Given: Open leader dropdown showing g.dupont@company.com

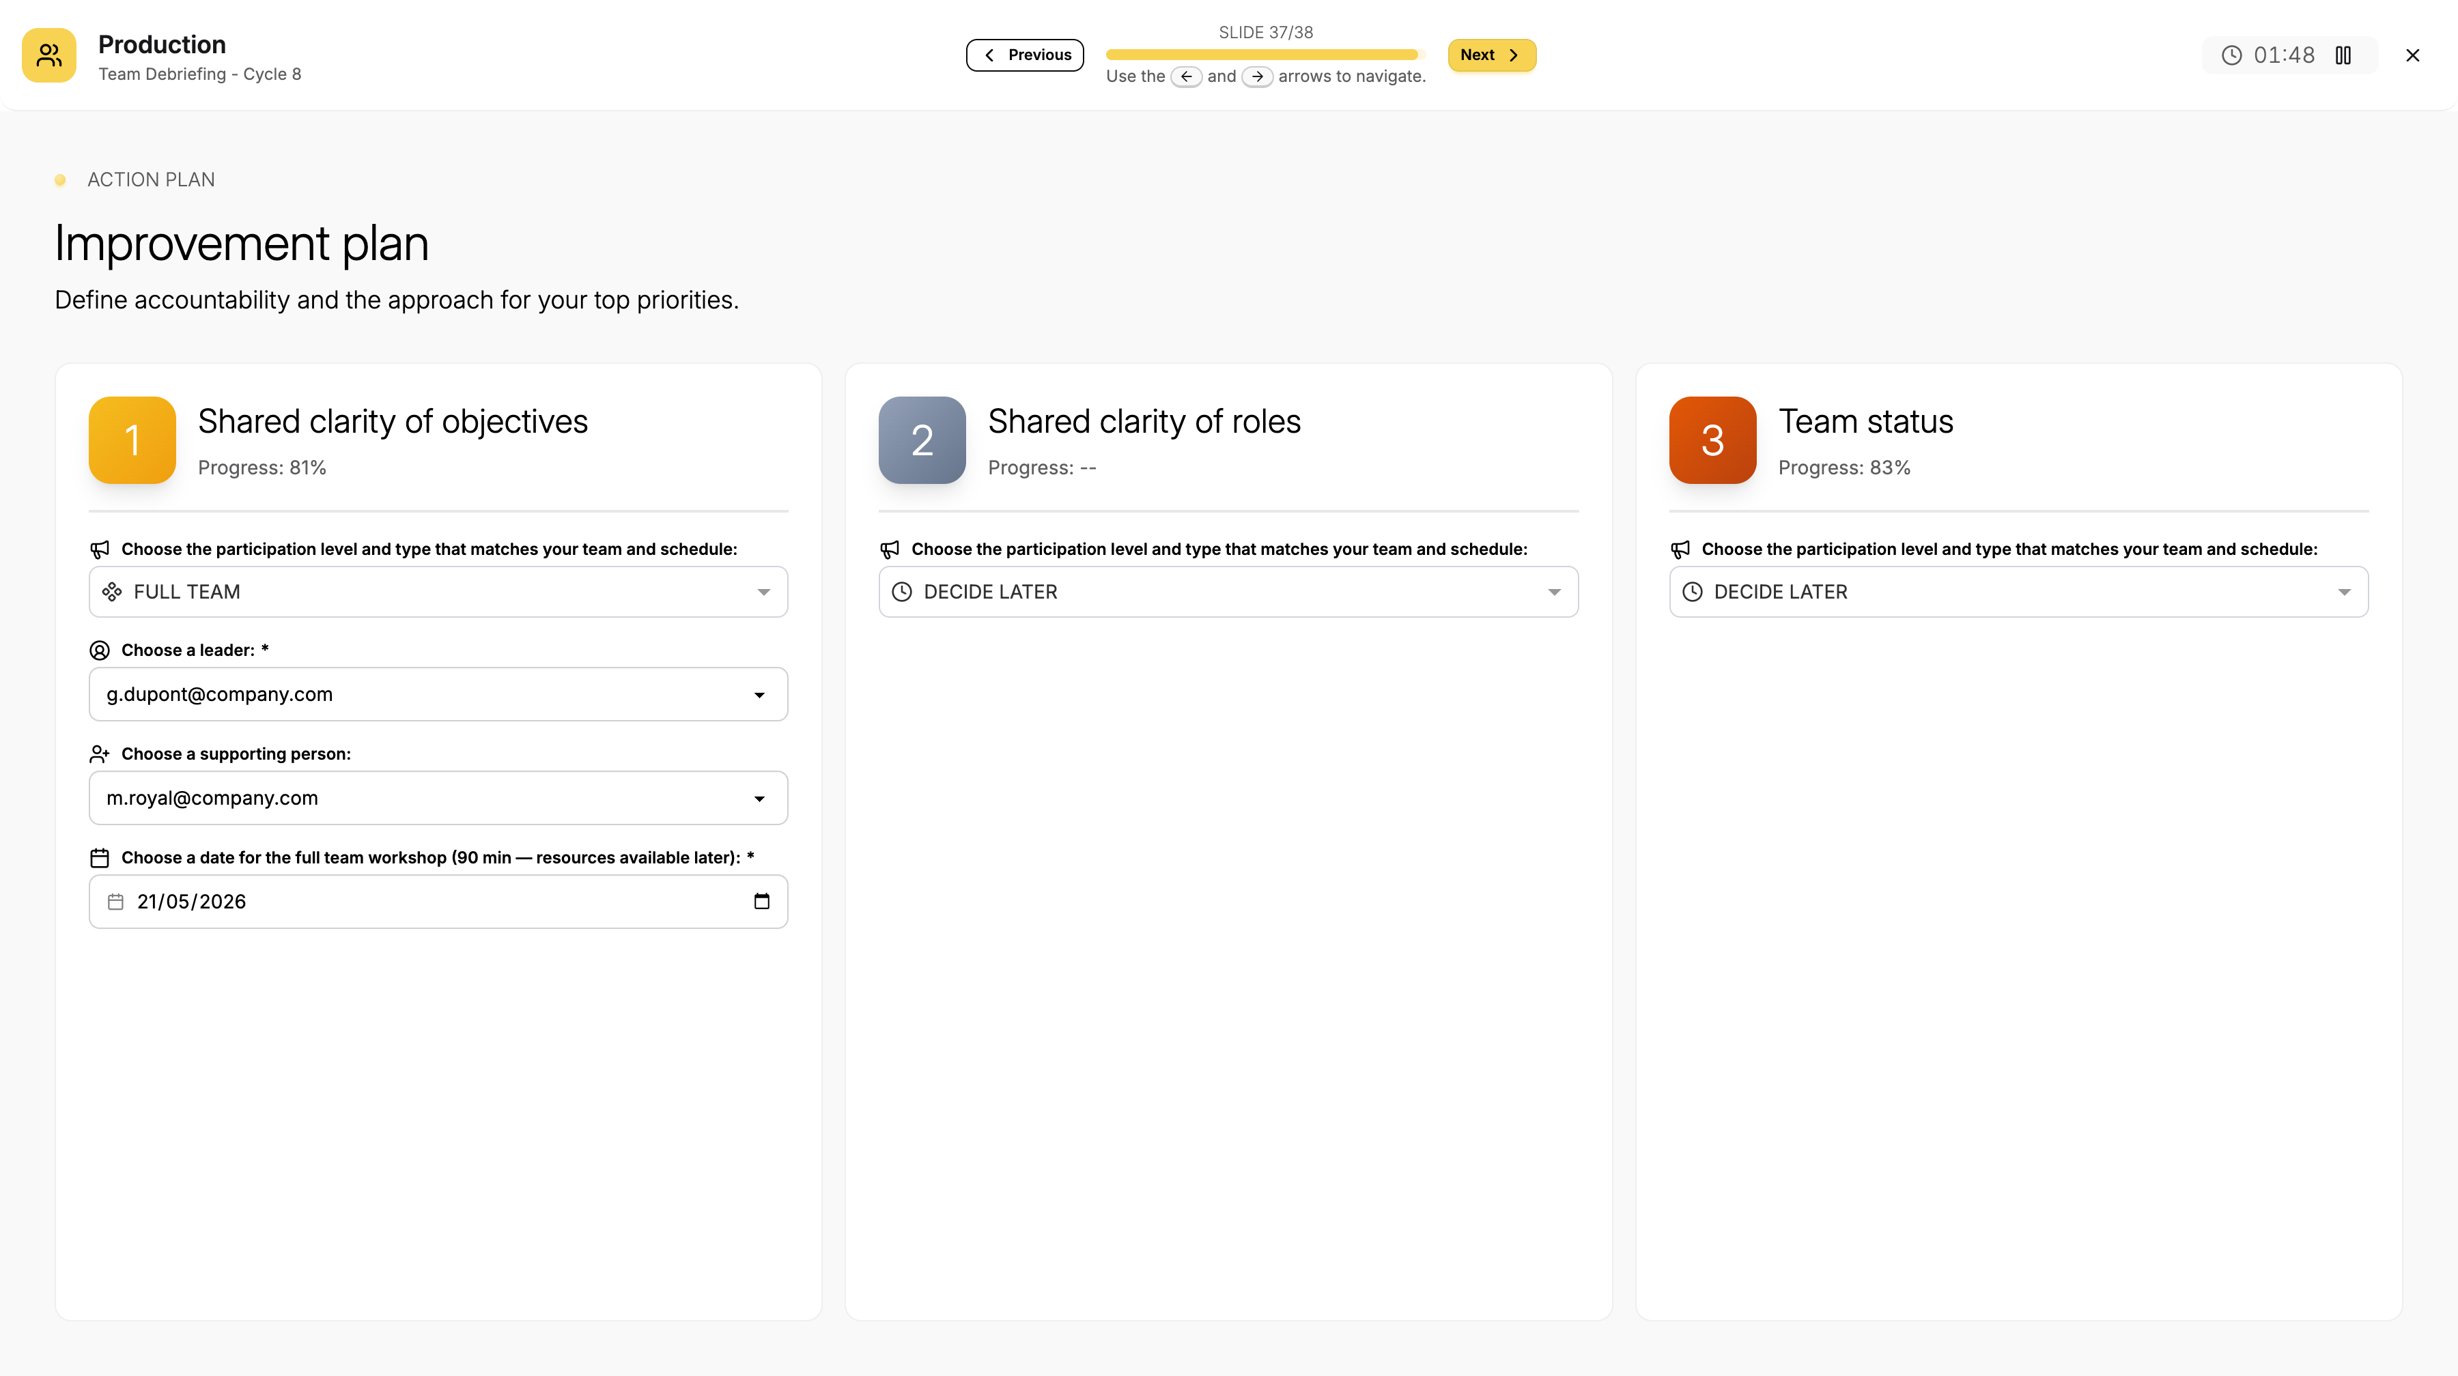Looking at the screenshot, I should point(438,694).
